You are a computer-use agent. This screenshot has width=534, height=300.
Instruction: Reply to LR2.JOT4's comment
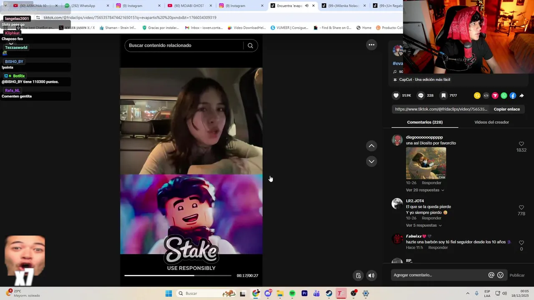pos(431,218)
